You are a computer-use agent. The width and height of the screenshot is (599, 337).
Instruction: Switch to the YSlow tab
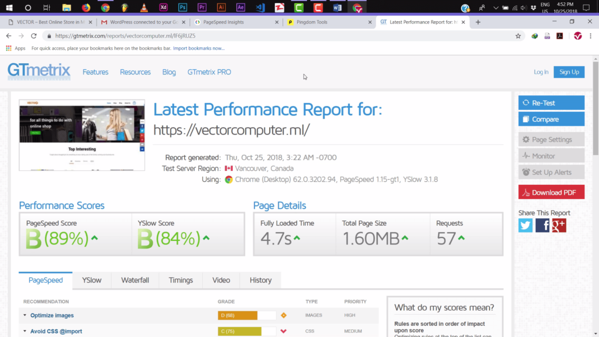click(92, 280)
